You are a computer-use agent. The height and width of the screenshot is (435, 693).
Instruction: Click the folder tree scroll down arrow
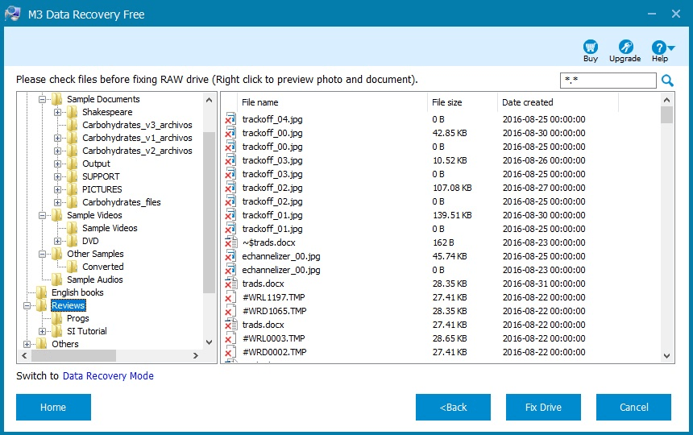210,342
